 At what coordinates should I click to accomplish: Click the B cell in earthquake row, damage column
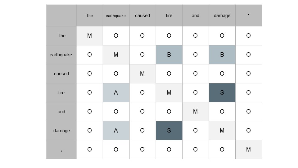click(222, 55)
